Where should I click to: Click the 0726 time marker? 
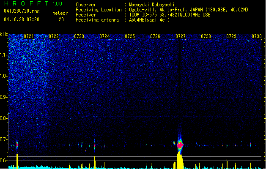click(x=155, y=36)
